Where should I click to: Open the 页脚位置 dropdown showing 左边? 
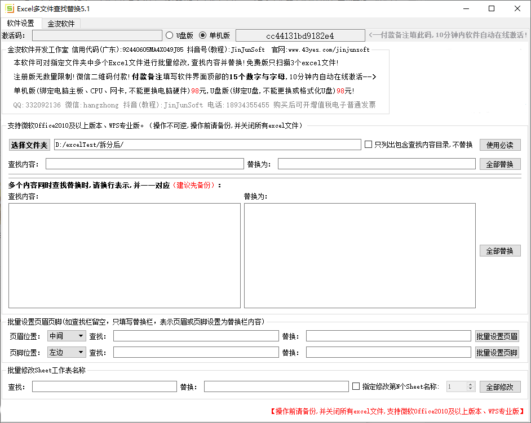[67, 352]
